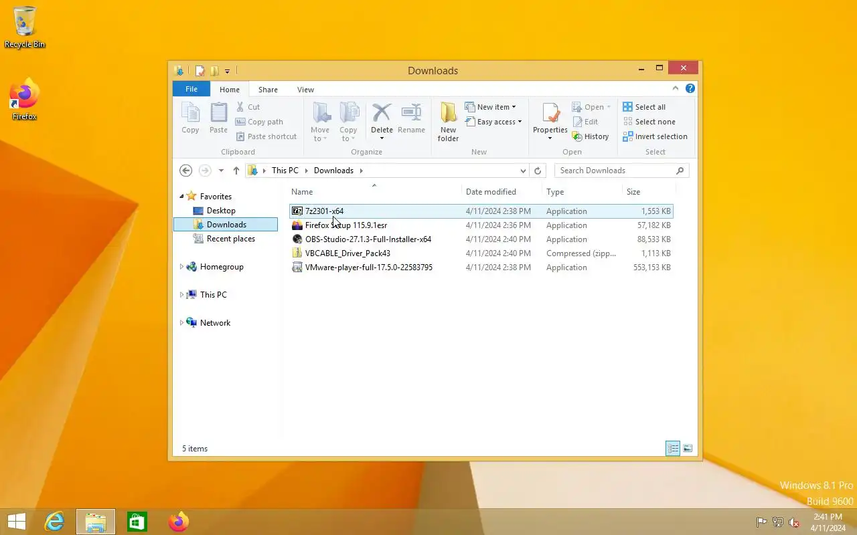Sort by the Type column header
The height and width of the screenshot is (535, 857).
[x=582, y=191]
